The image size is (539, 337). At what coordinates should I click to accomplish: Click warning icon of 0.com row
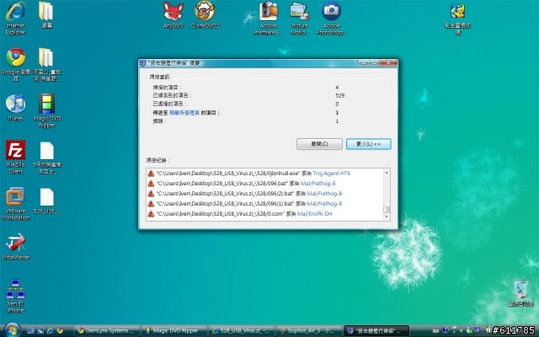coord(151,214)
